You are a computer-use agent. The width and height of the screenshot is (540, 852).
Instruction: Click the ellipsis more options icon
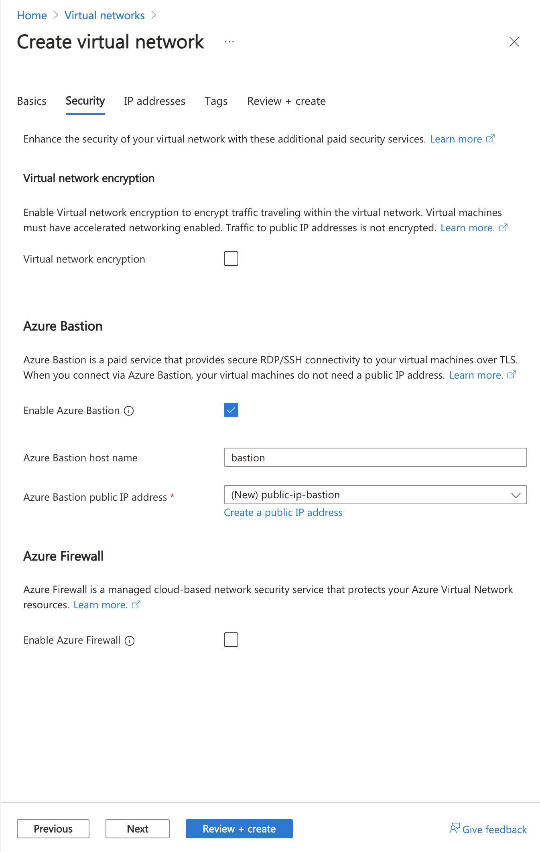point(229,42)
